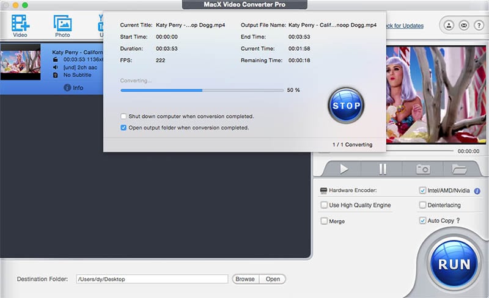Click the End Time value 00:03:53
Screen dimensions: 489x298
pos(299,37)
